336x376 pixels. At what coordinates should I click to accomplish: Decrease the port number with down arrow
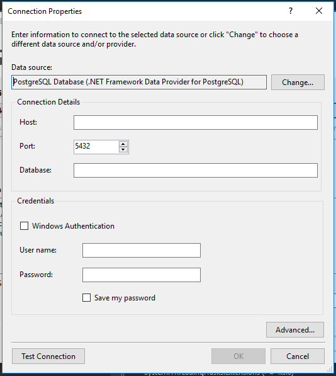coord(123,150)
